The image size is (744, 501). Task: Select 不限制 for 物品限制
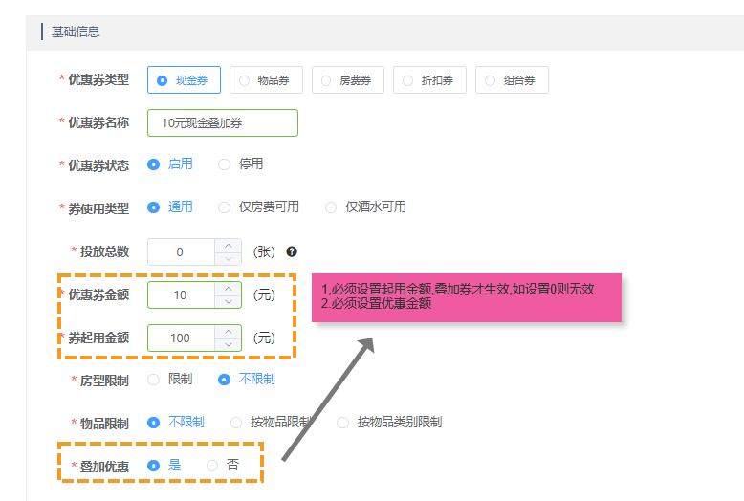[176, 423]
